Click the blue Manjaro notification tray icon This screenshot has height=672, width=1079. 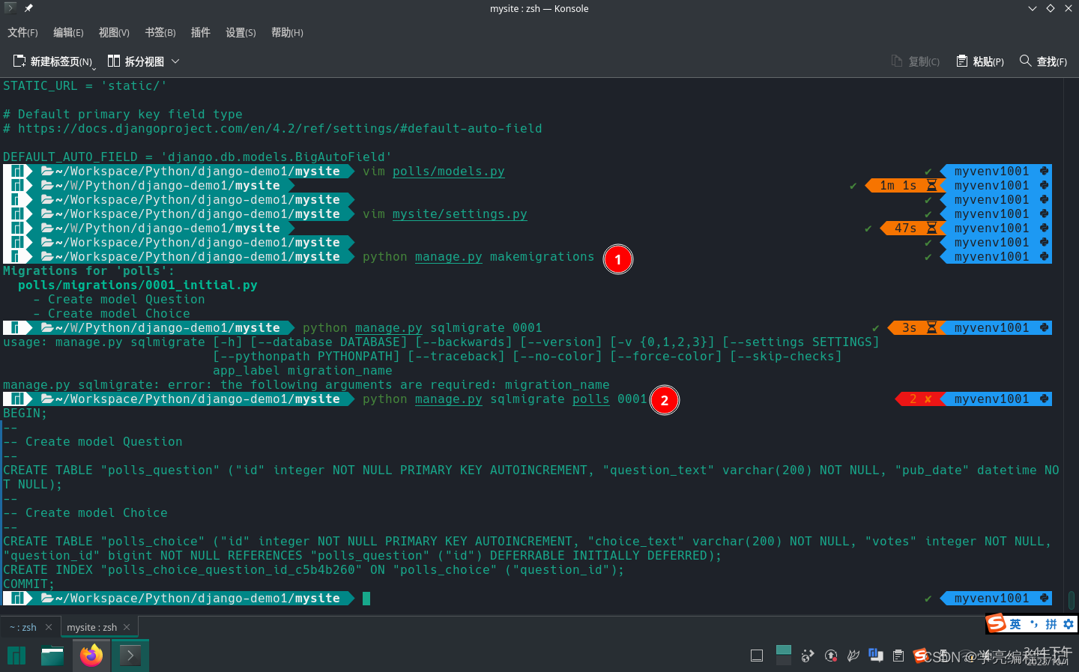[875, 656]
